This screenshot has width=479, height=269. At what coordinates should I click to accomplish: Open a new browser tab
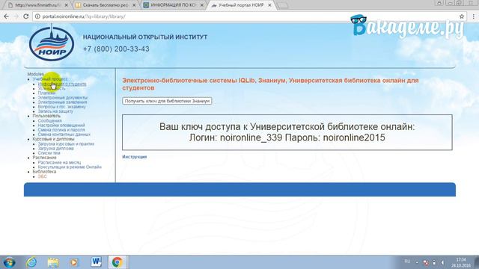[x=283, y=5]
